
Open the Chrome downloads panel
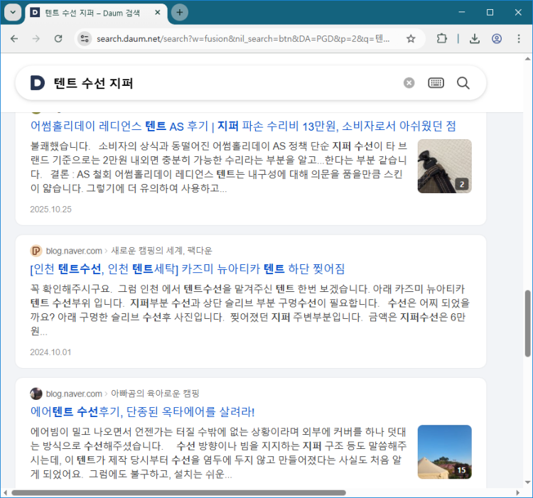[475, 39]
